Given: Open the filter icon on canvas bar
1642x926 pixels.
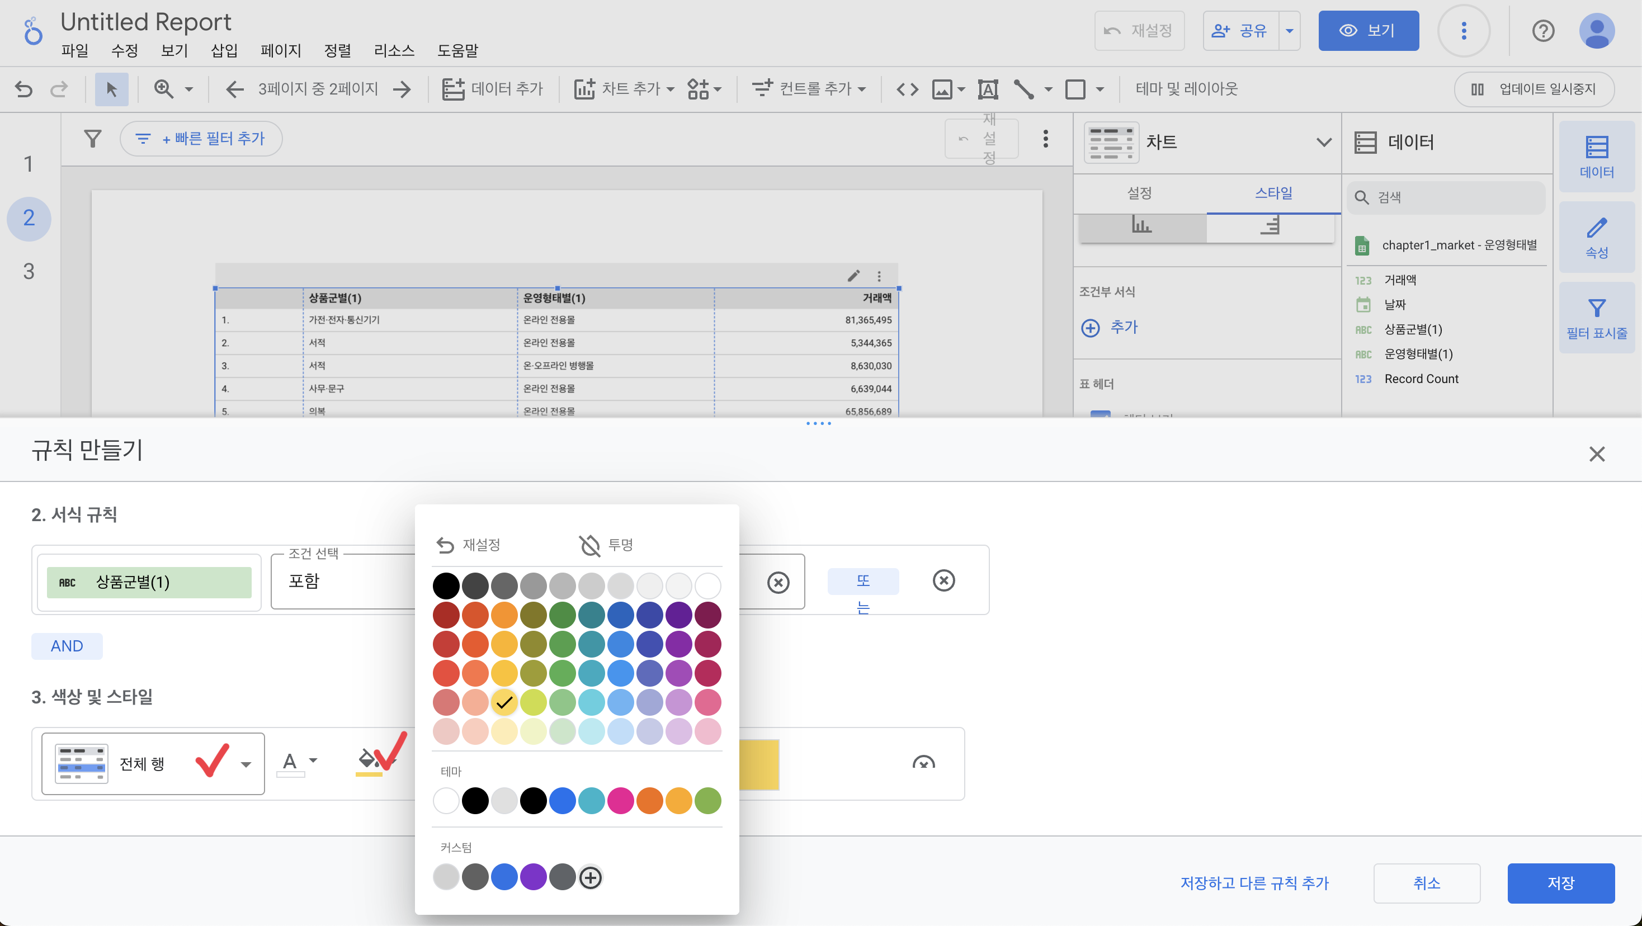Looking at the screenshot, I should (x=93, y=138).
